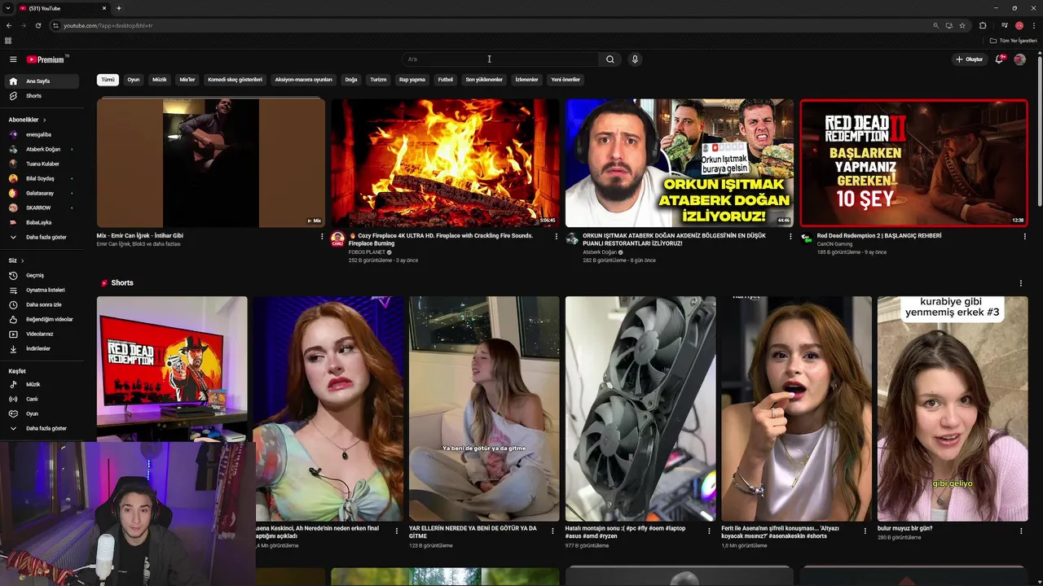Viewport: 1043px width, 586px height.
Task: Open Oynatma listeleri playlists
Action: click(x=43, y=290)
